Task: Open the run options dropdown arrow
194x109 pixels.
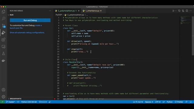Action: pyautogui.click(x=176, y=11)
